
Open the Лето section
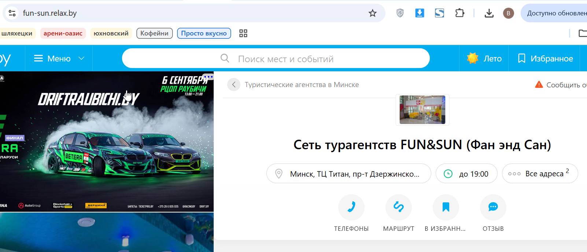(484, 59)
